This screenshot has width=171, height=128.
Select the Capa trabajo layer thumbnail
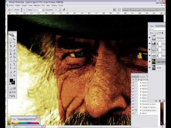point(154,62)
